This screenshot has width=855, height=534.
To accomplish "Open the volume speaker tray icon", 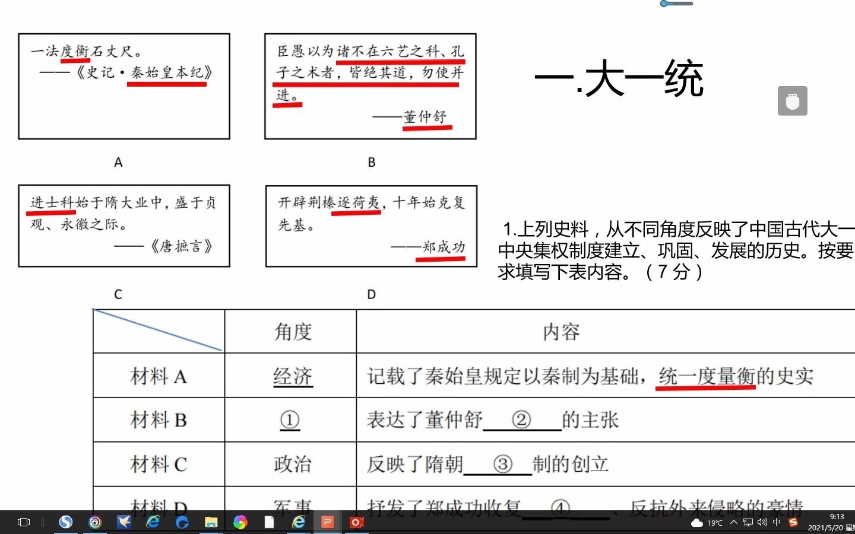I will [762, 522].
